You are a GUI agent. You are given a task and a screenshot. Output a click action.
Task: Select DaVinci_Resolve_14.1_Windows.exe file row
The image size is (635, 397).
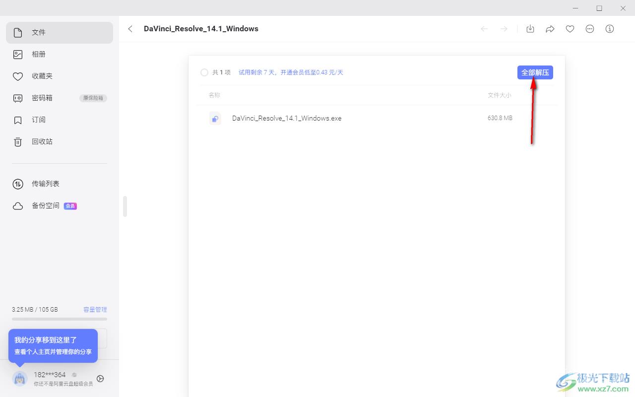coord(377,118)
